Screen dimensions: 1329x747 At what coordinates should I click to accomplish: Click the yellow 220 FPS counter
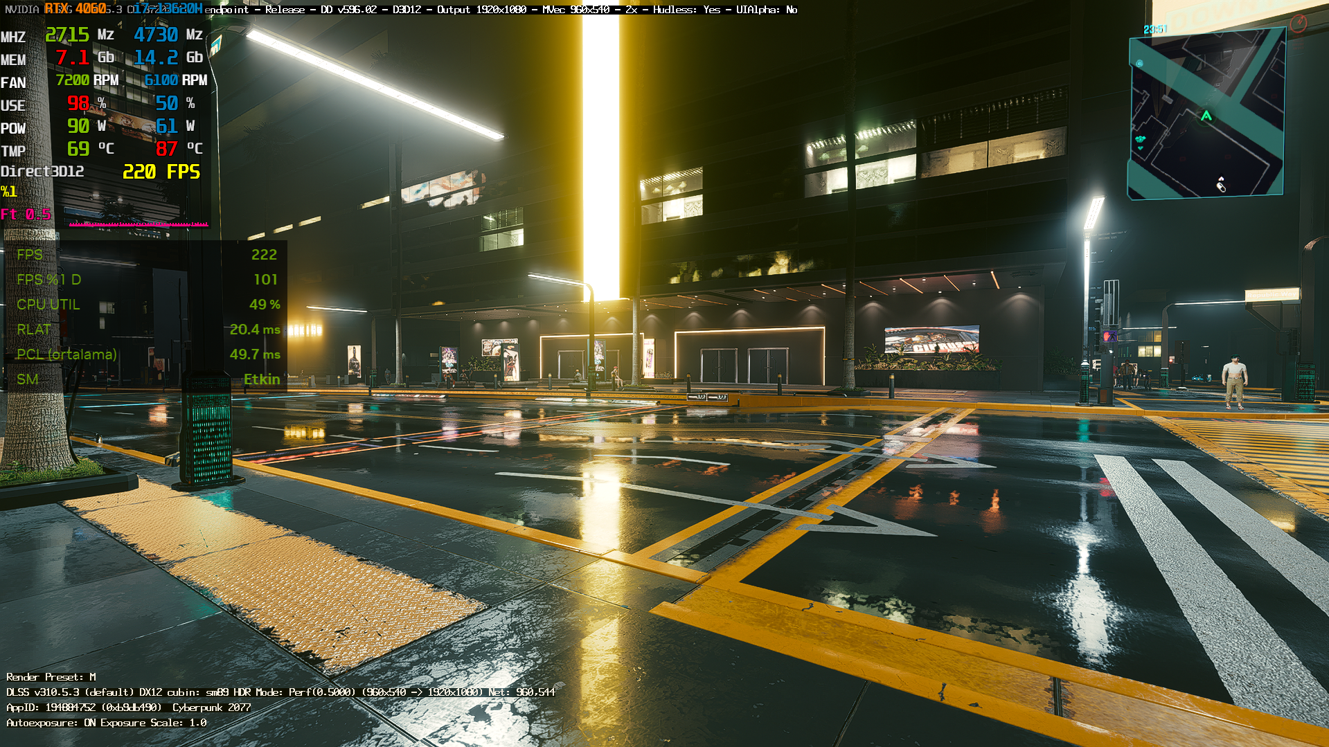click(161, 172)
